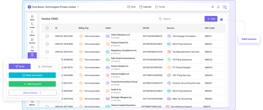Open Services in sidebar
The height and width of the screenshot is (110, 263).
point(32,41)
